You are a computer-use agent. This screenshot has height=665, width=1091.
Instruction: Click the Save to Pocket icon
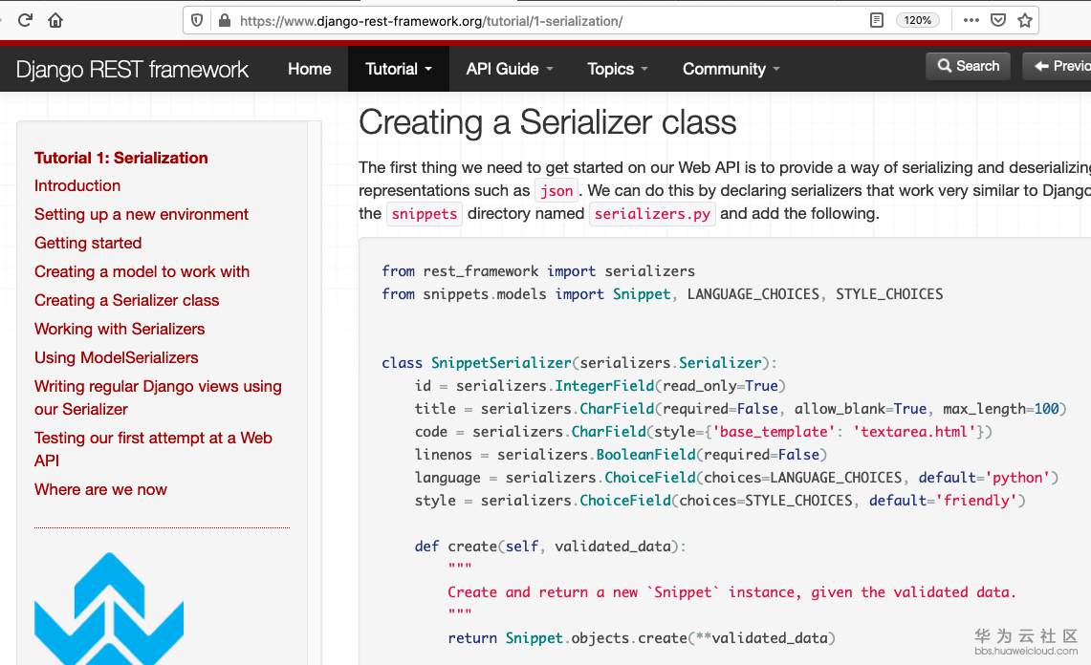click(x=997, y=20)
